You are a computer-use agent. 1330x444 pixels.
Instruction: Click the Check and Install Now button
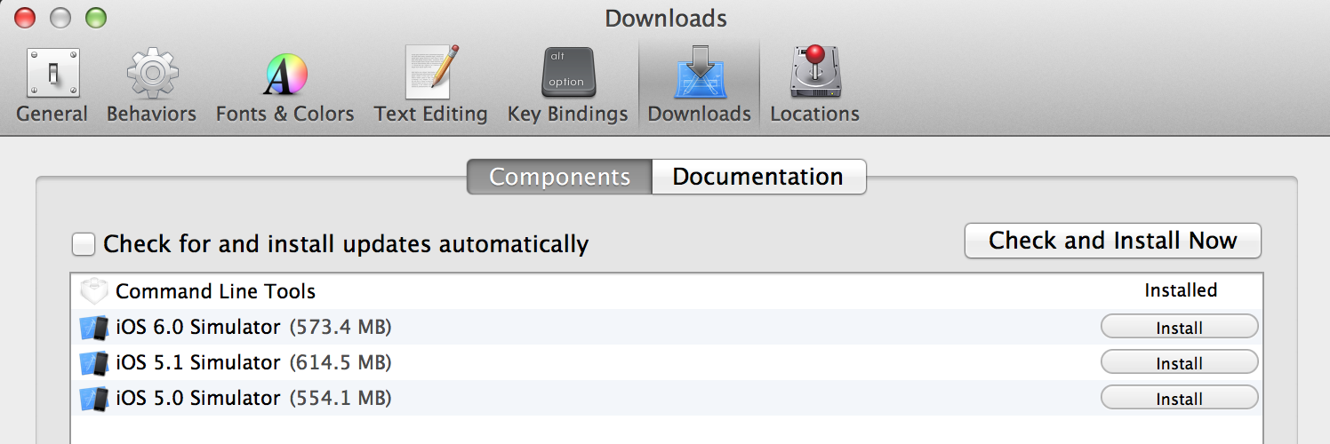pos(1113,241)
